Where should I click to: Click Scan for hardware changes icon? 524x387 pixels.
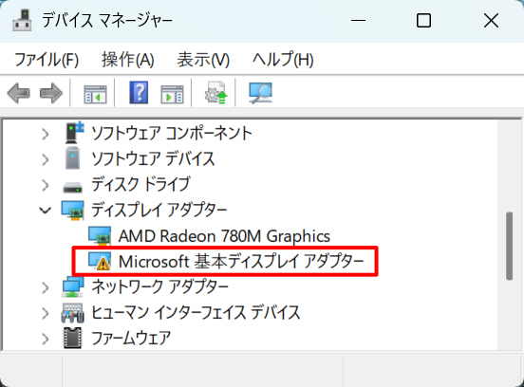(x=261, y=93)
